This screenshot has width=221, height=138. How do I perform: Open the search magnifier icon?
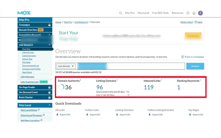coord(120,13)
